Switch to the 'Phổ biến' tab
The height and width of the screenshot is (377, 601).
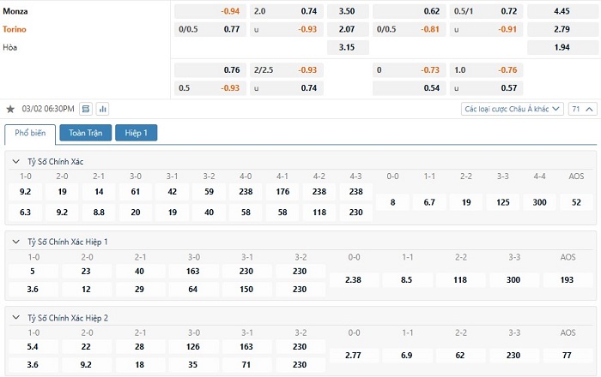click(30, 133)
